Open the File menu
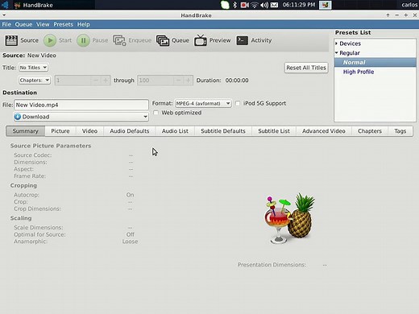The height and width of the screenshot is (314, 419). tap(6, 24)
